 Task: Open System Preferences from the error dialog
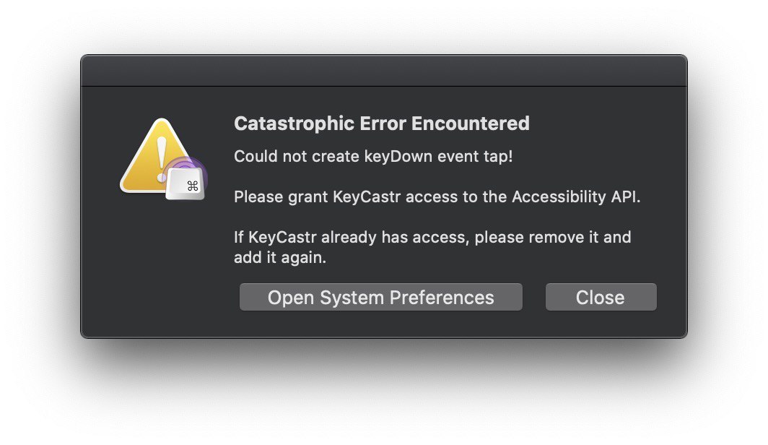[x=380, y=297]
